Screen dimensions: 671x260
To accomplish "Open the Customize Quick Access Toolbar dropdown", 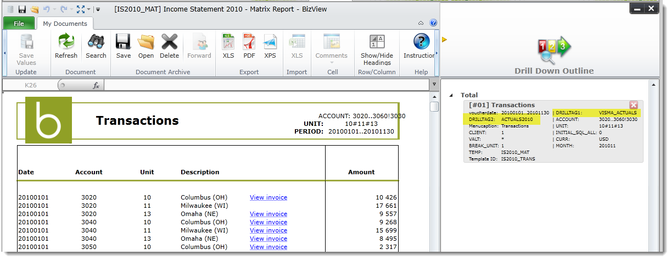I will 97,9.
